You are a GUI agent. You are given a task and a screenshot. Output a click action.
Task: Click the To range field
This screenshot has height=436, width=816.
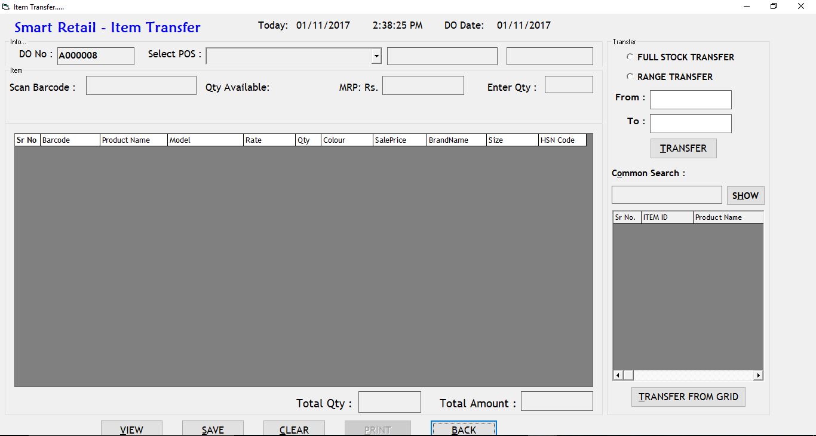click(x=691, y=124)
